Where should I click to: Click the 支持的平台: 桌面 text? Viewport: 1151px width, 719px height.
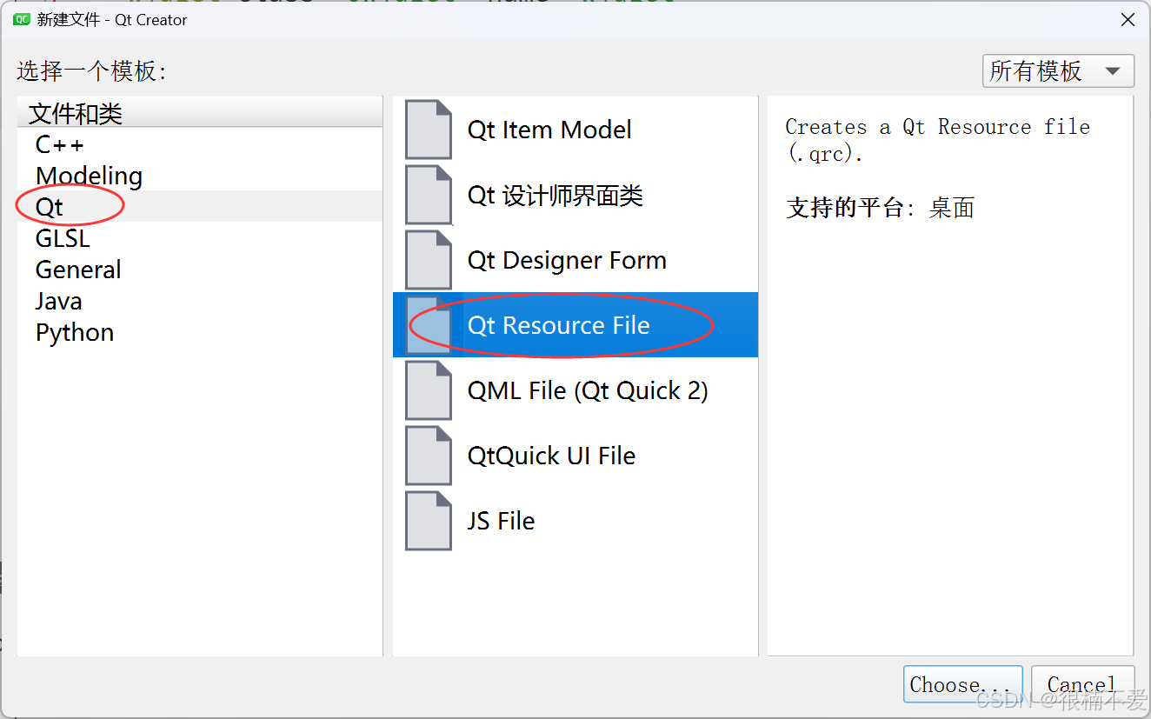pos(880,208)
